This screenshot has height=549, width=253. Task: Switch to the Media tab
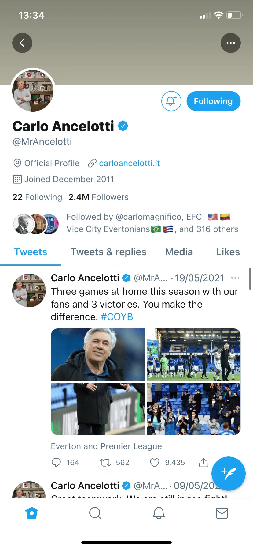pos(179,252)
